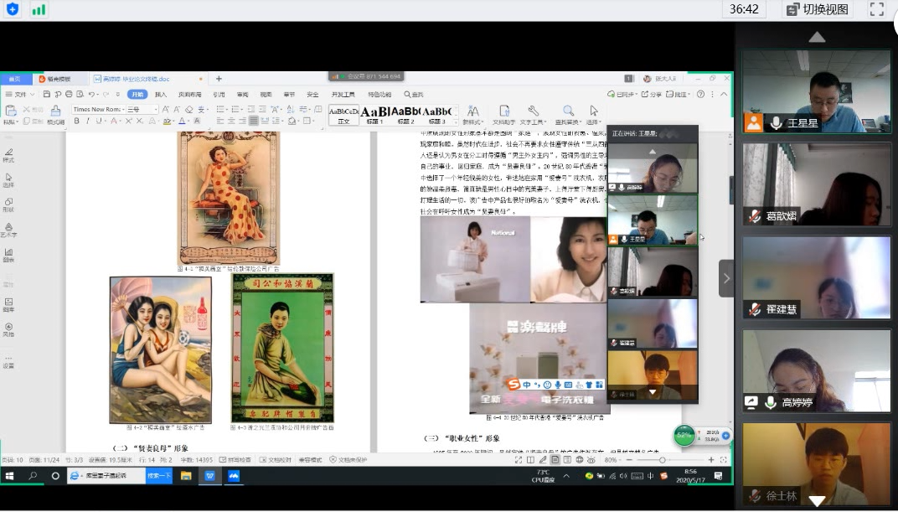Click the 分享 share button
The image size is (898, 512).
pyautogui.click(x=651, y=95)
